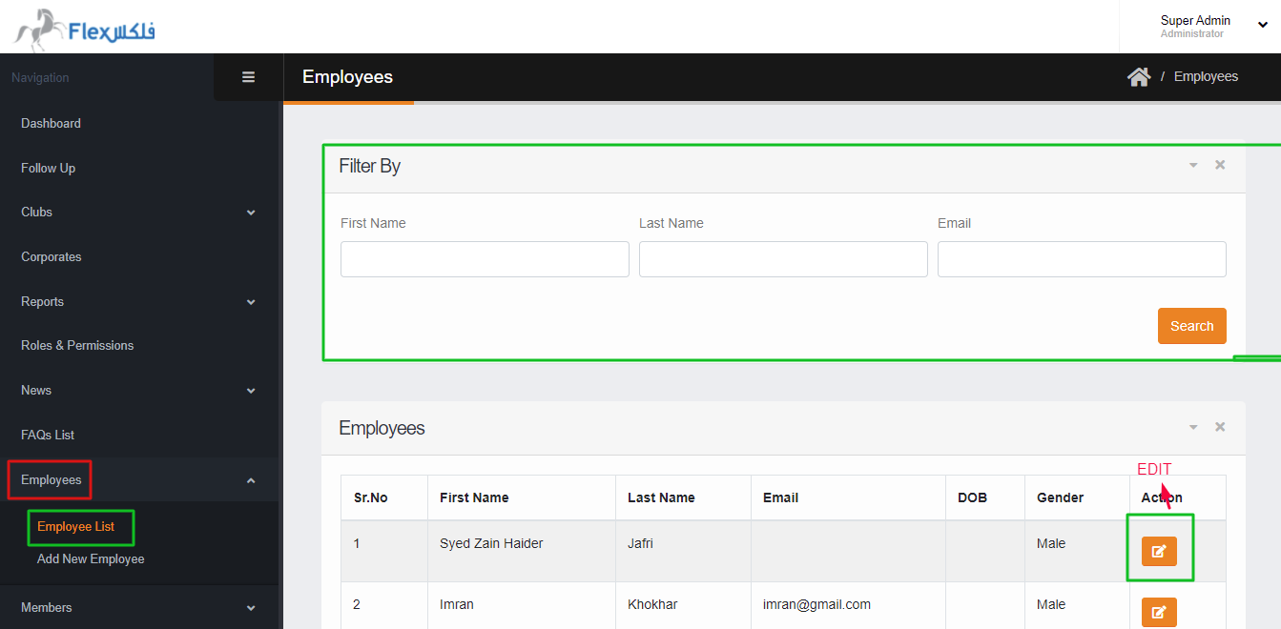The height and width of the screenshot is (629, 1281).
Task: Collapse the Employees panel using its arrow
Action: click(x=1193, y=427)
